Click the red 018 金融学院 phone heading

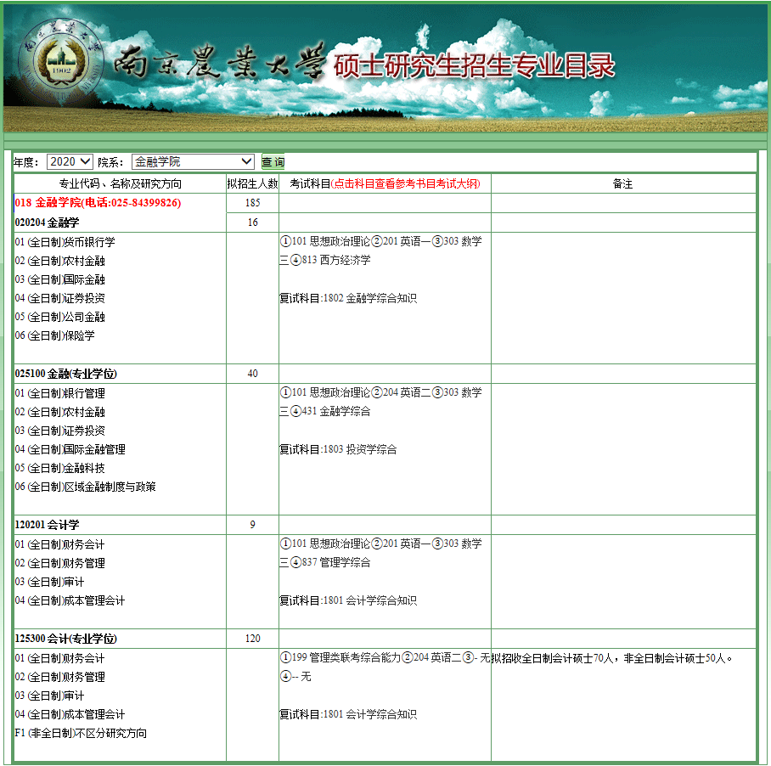tap(98, 203)
